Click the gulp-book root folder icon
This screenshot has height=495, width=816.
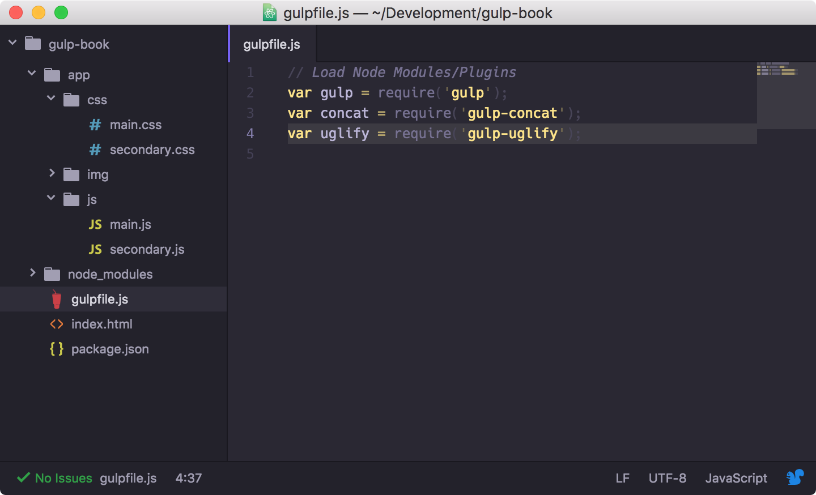33,44
